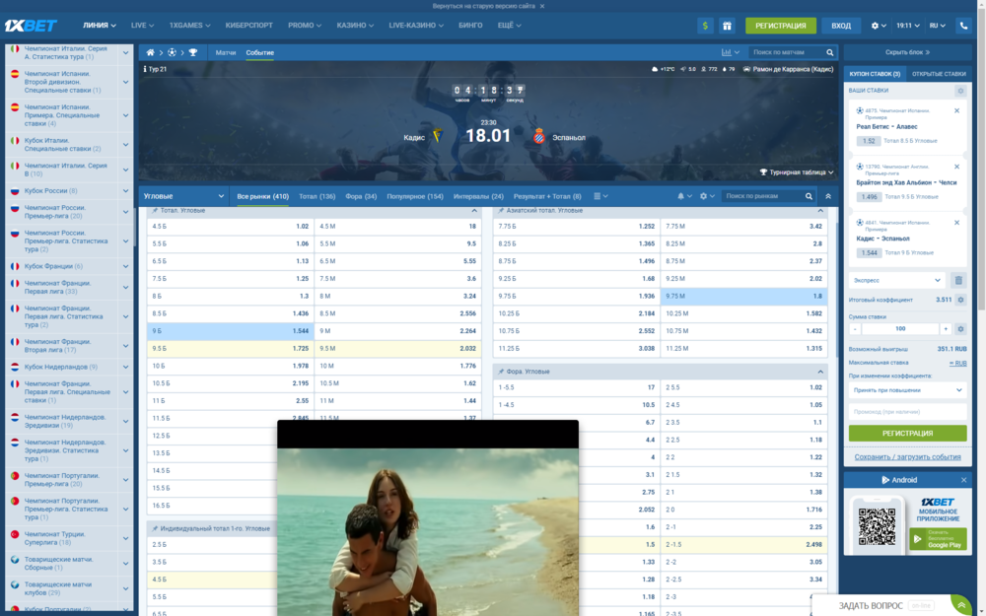This screenshot has height=616, width=986.
Task: Go to the БИНГО section
Action: (x=470, y=26)
